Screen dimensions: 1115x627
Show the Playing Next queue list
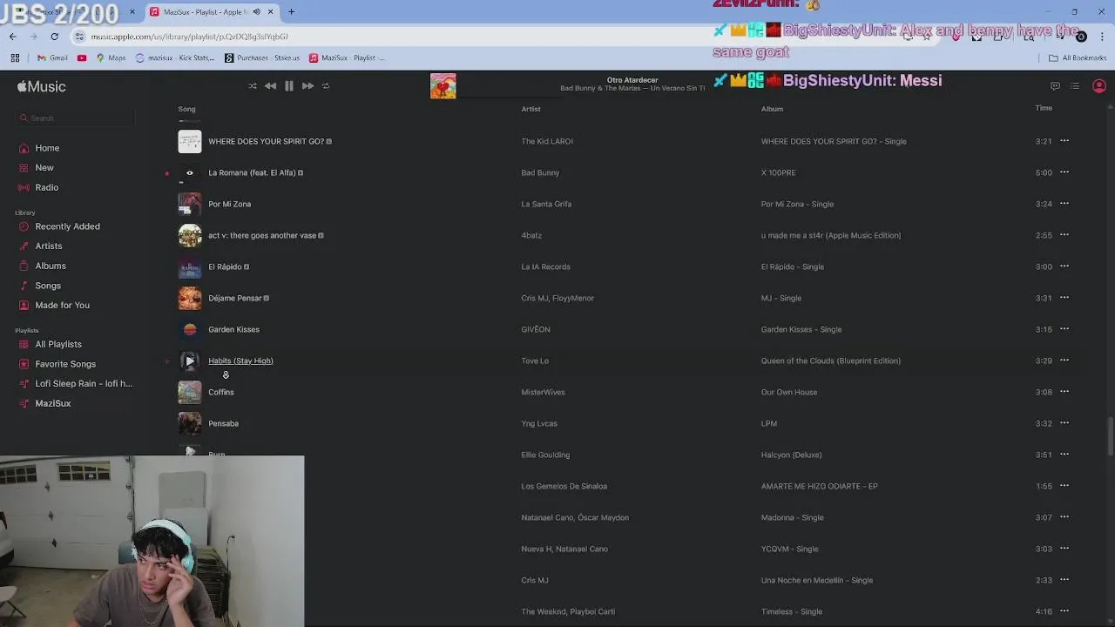(x=1075, y=86)
